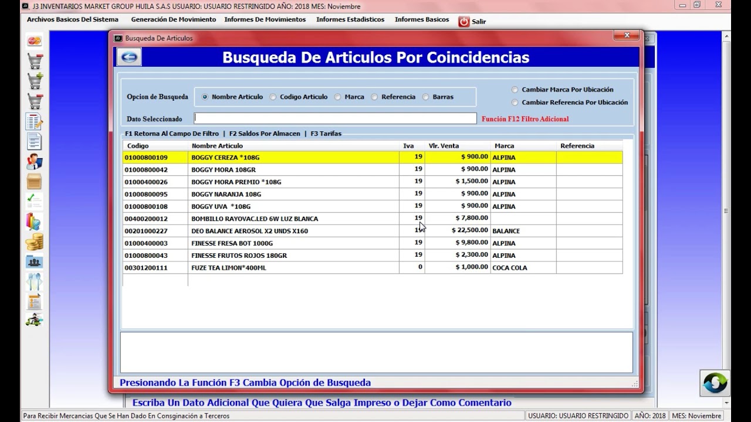Image resolution: width=751 pixels, height=422 pixels.
Task: Open Informes Basicos menu
Action: (422, 19)
